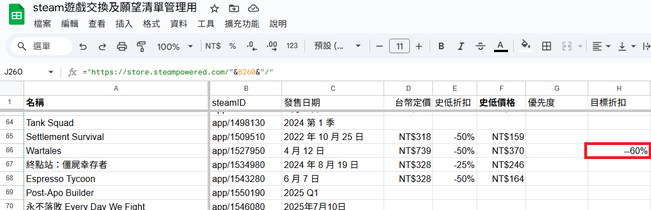Screen dimensions: 651x210
Task: Select the Espresso Tycoon cell
Action: click(x=116, y=179)
